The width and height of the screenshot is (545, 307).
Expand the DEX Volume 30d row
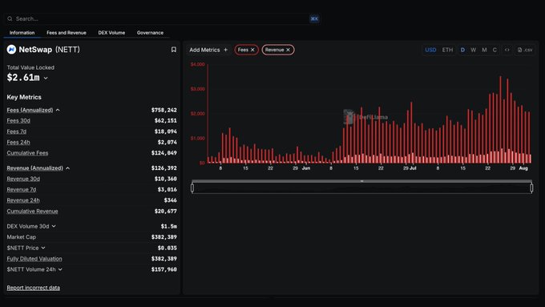click(54, 226)
